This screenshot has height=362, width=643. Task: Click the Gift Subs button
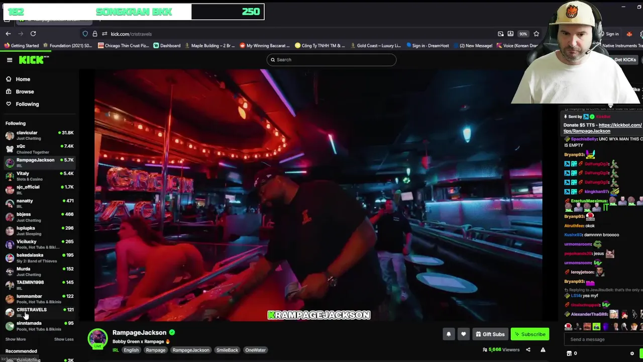490,334
